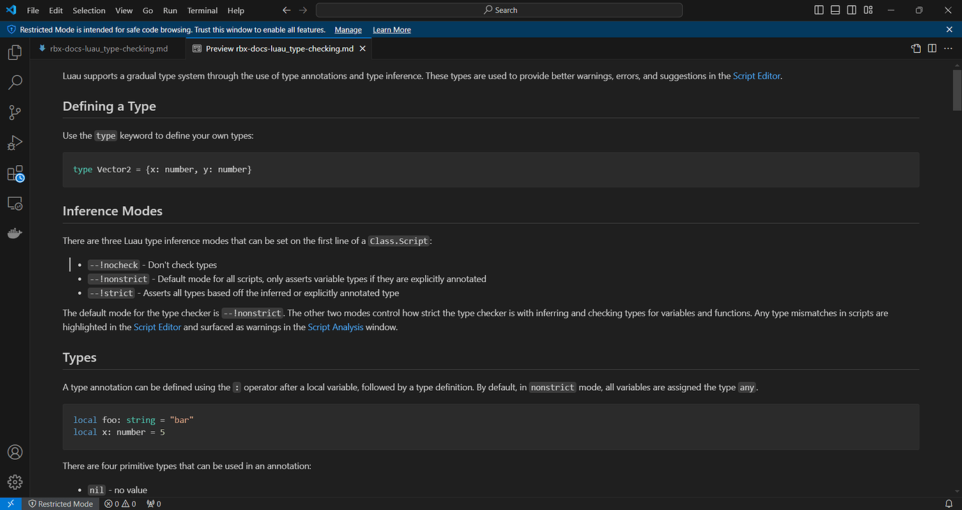
Task: Toggle the secondary side bar
Action: pyautogui.click(x=851, y=10)
